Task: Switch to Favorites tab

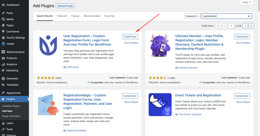Action: tap(109, 16)
